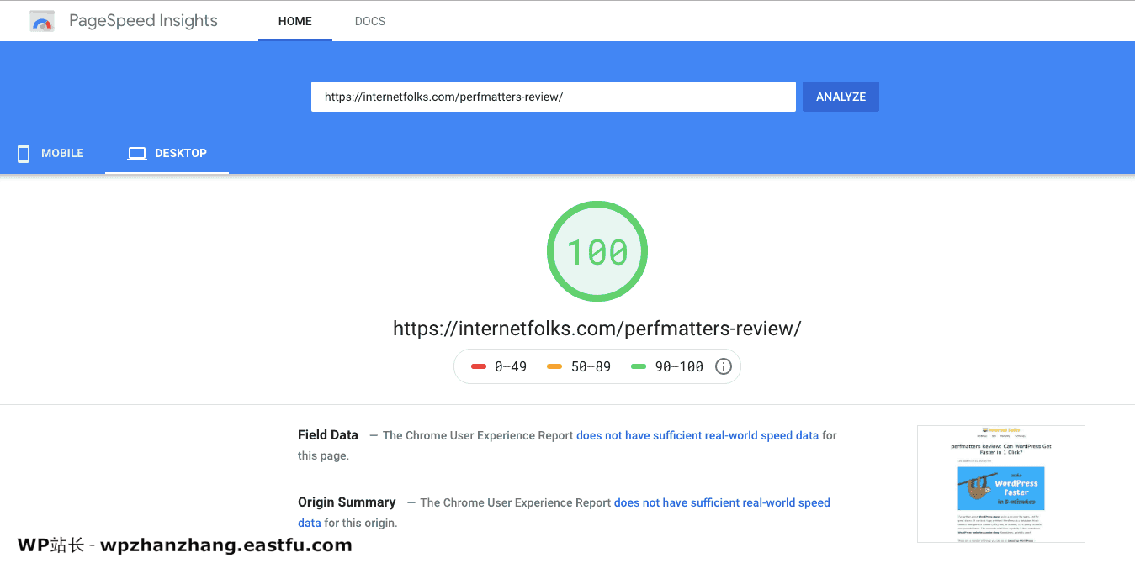Viewport: 1135px width, 563px height.
Task: Open the HOME tab
Action: pyautogui.click(x=295, y=21)
